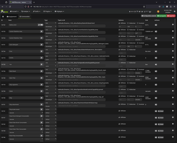Enable Afficher checkbox on the Fan row
This screenshot has height=143, width=177.
click(120, 63)
